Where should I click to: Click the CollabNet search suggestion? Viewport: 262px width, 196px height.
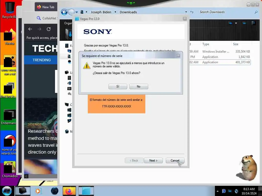pyautogui.click(x=47, y=18)
